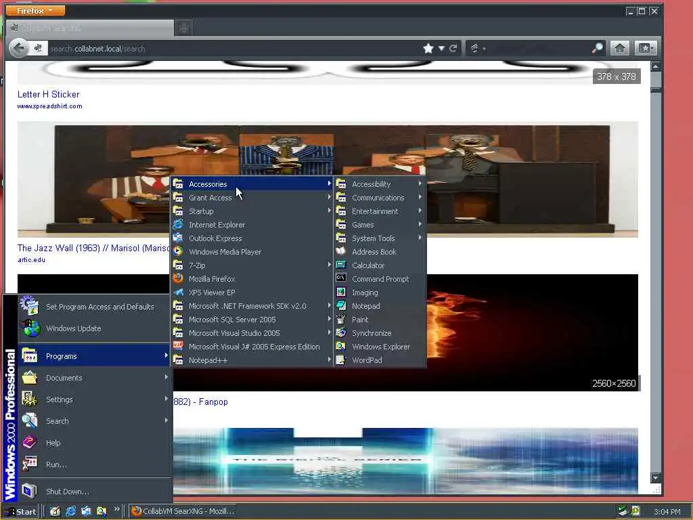Click the URL address field
Image resolution: width=693 pixels, height=520 pixels.
234,48
